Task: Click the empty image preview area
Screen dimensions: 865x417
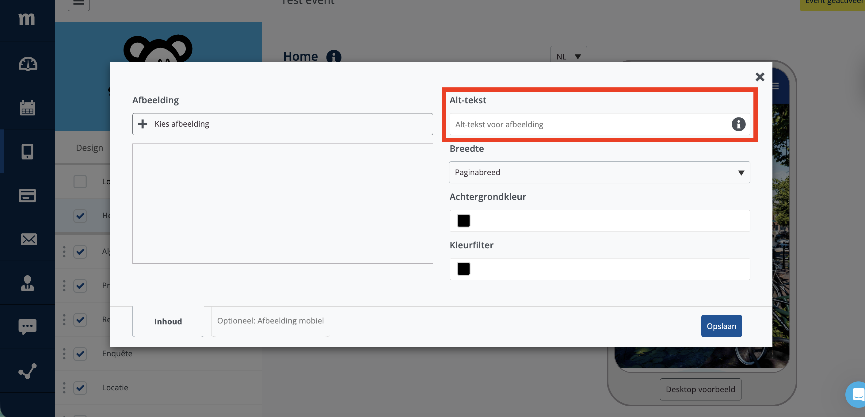Action: 282,204
